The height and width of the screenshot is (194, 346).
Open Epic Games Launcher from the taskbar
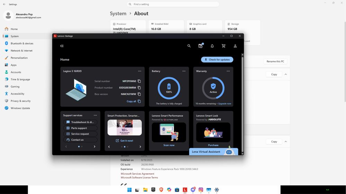(x=153, y=190)
